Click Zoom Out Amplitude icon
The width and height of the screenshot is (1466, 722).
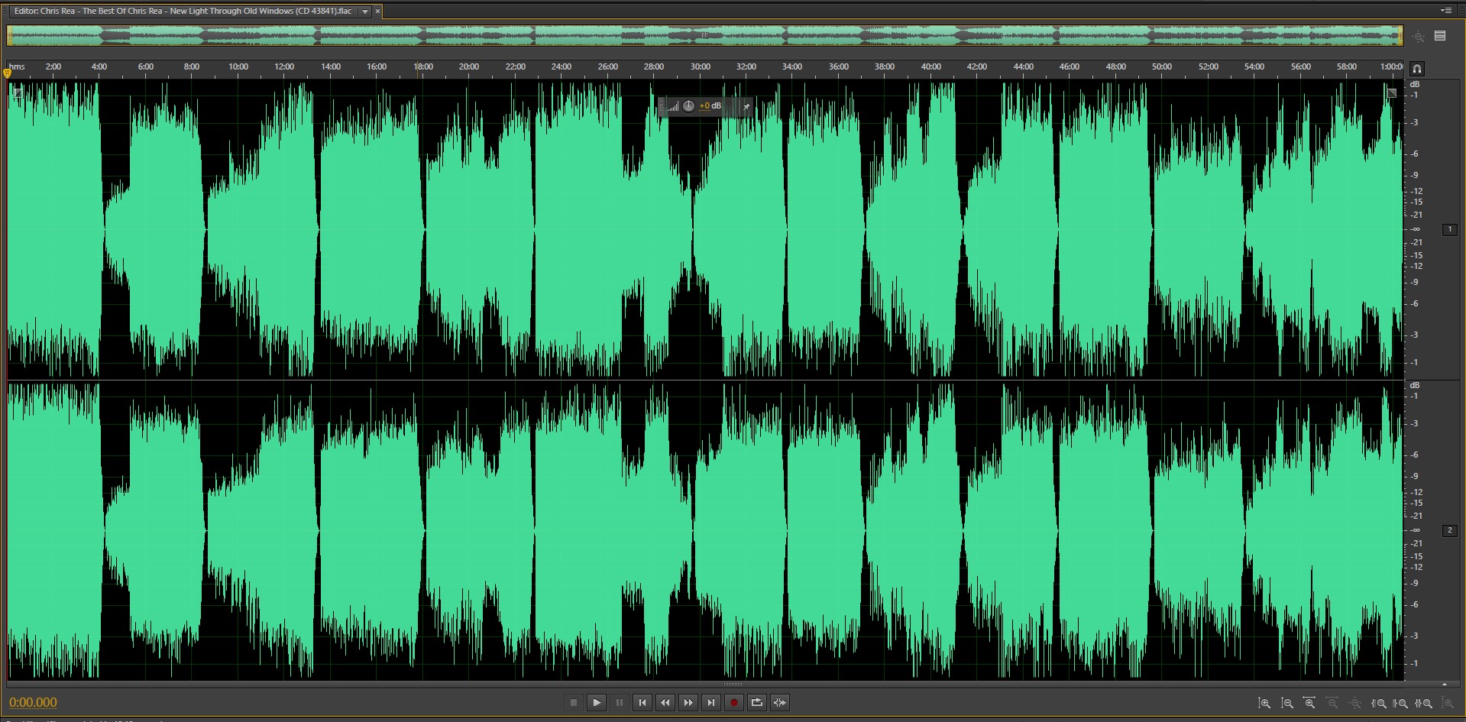point(1287,704)
